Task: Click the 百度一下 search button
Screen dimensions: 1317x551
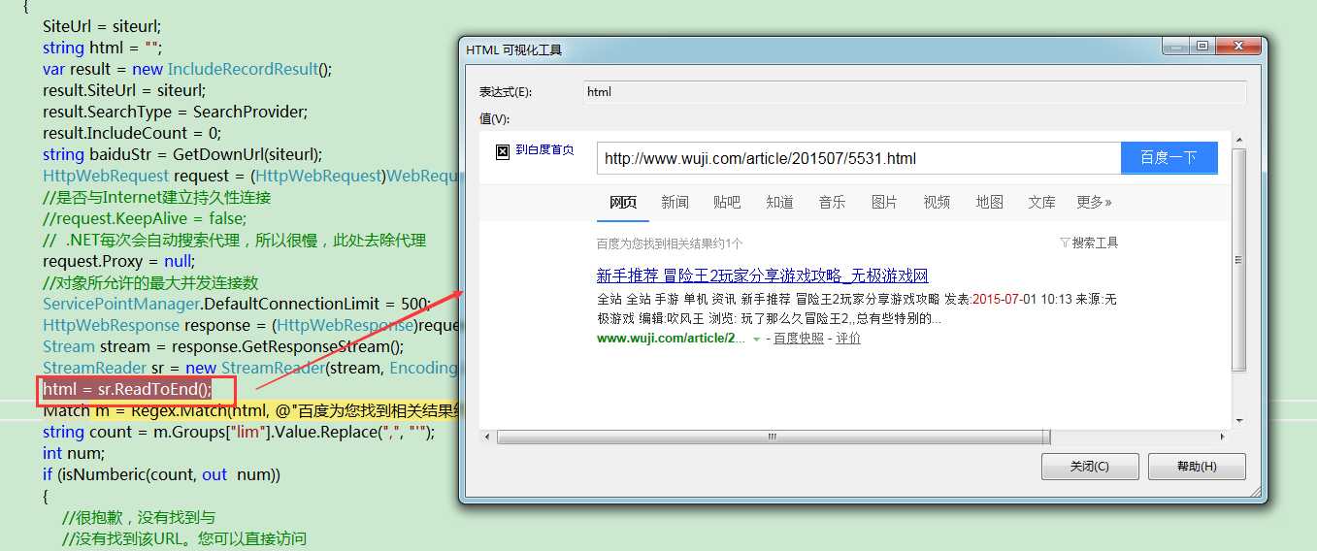Action: [x=1169, y=158]
